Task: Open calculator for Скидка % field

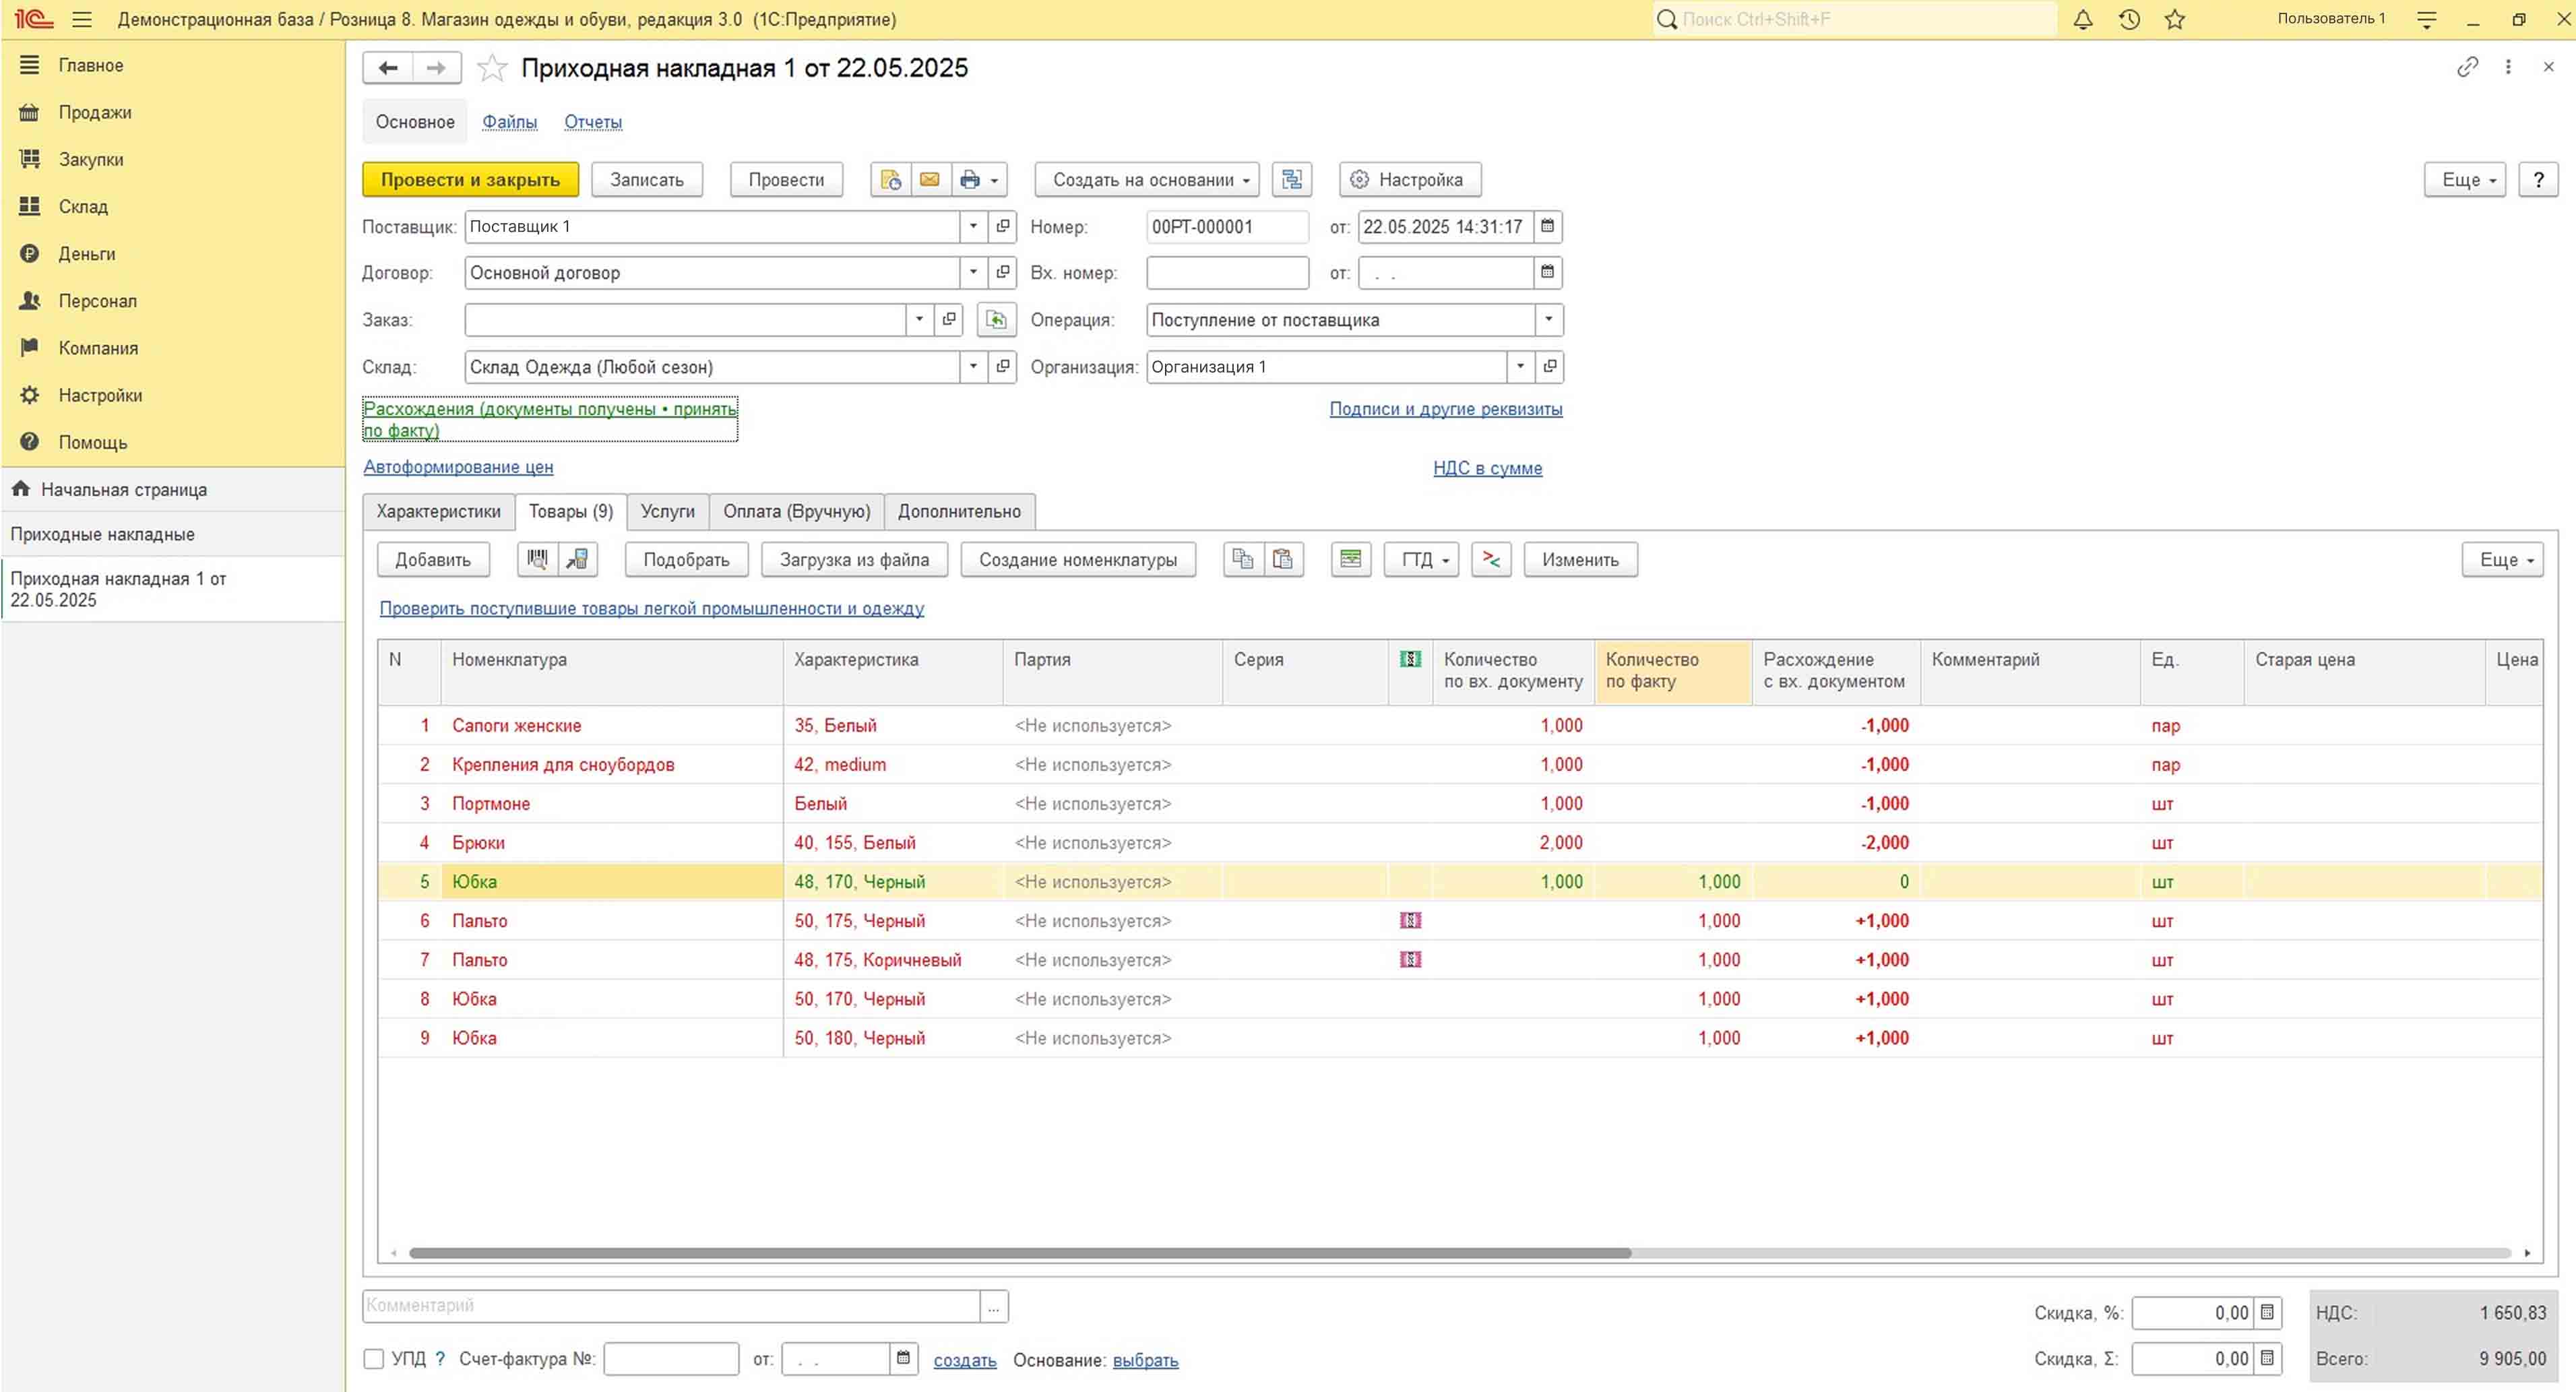Action: click(x=2268, y=1313)
